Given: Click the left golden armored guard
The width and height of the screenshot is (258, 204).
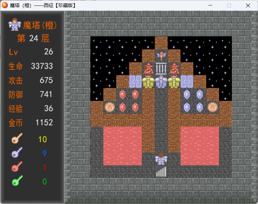Looking at the screenshot, I should point(148,82).
